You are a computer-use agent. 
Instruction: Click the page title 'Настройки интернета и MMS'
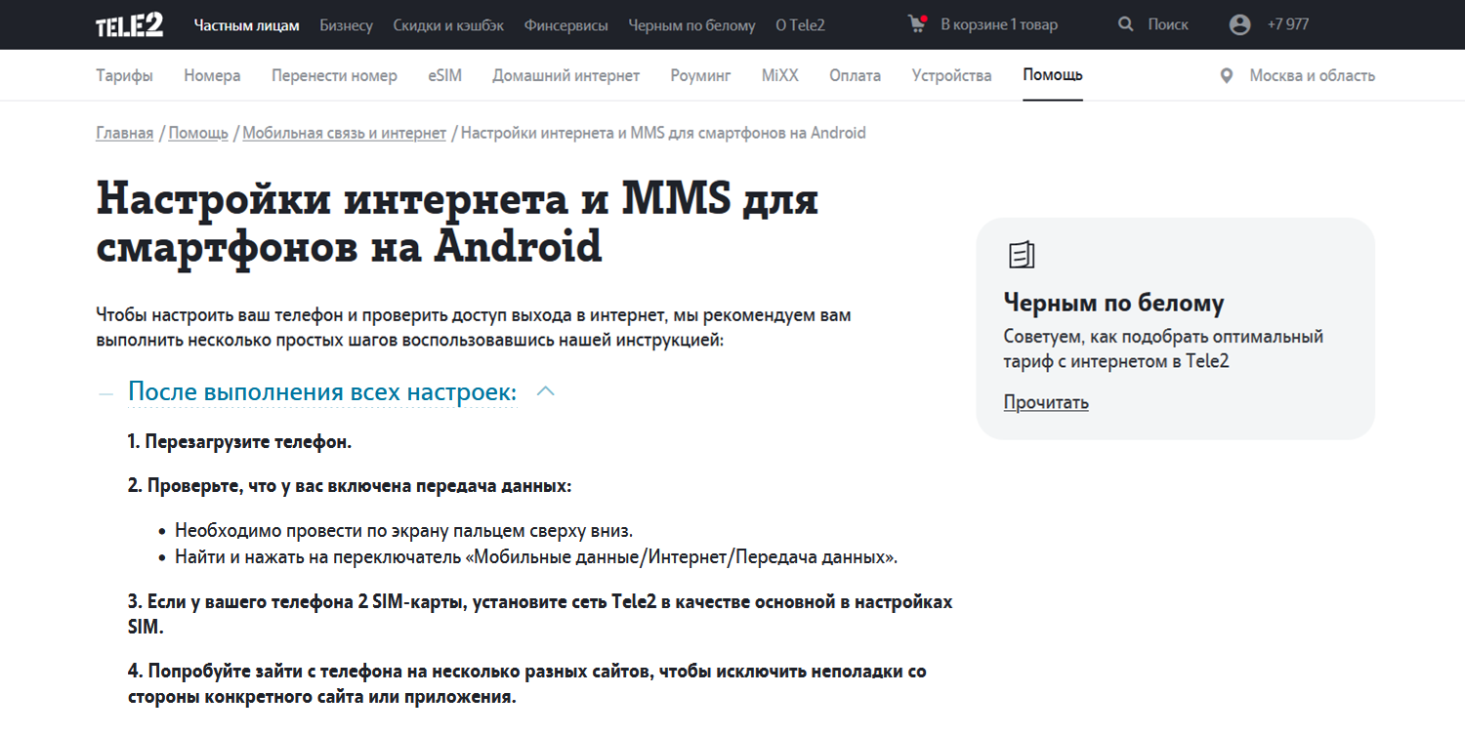point(457,222)
